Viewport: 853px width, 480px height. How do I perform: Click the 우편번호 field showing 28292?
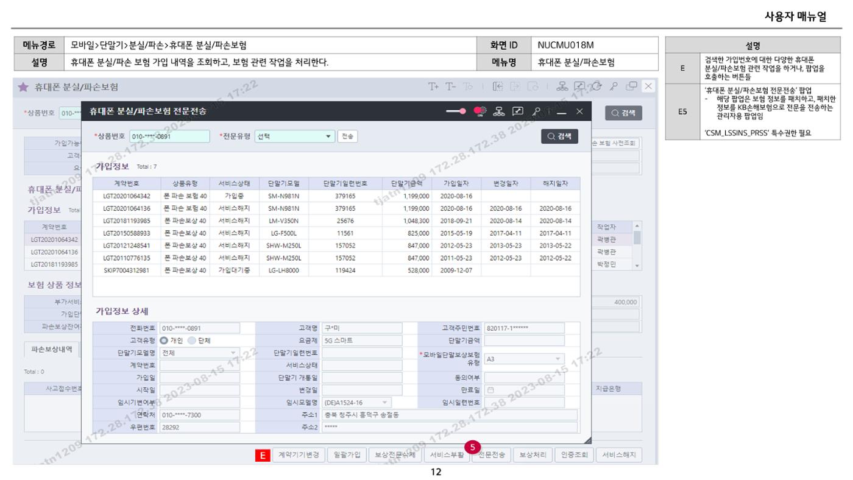tap(200, 427)
